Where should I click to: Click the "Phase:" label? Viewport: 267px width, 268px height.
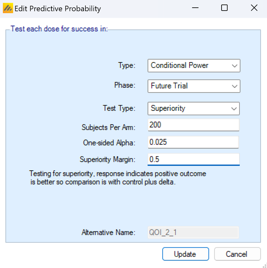pos(125,85)
